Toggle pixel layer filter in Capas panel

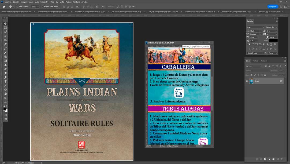[266, 66]
